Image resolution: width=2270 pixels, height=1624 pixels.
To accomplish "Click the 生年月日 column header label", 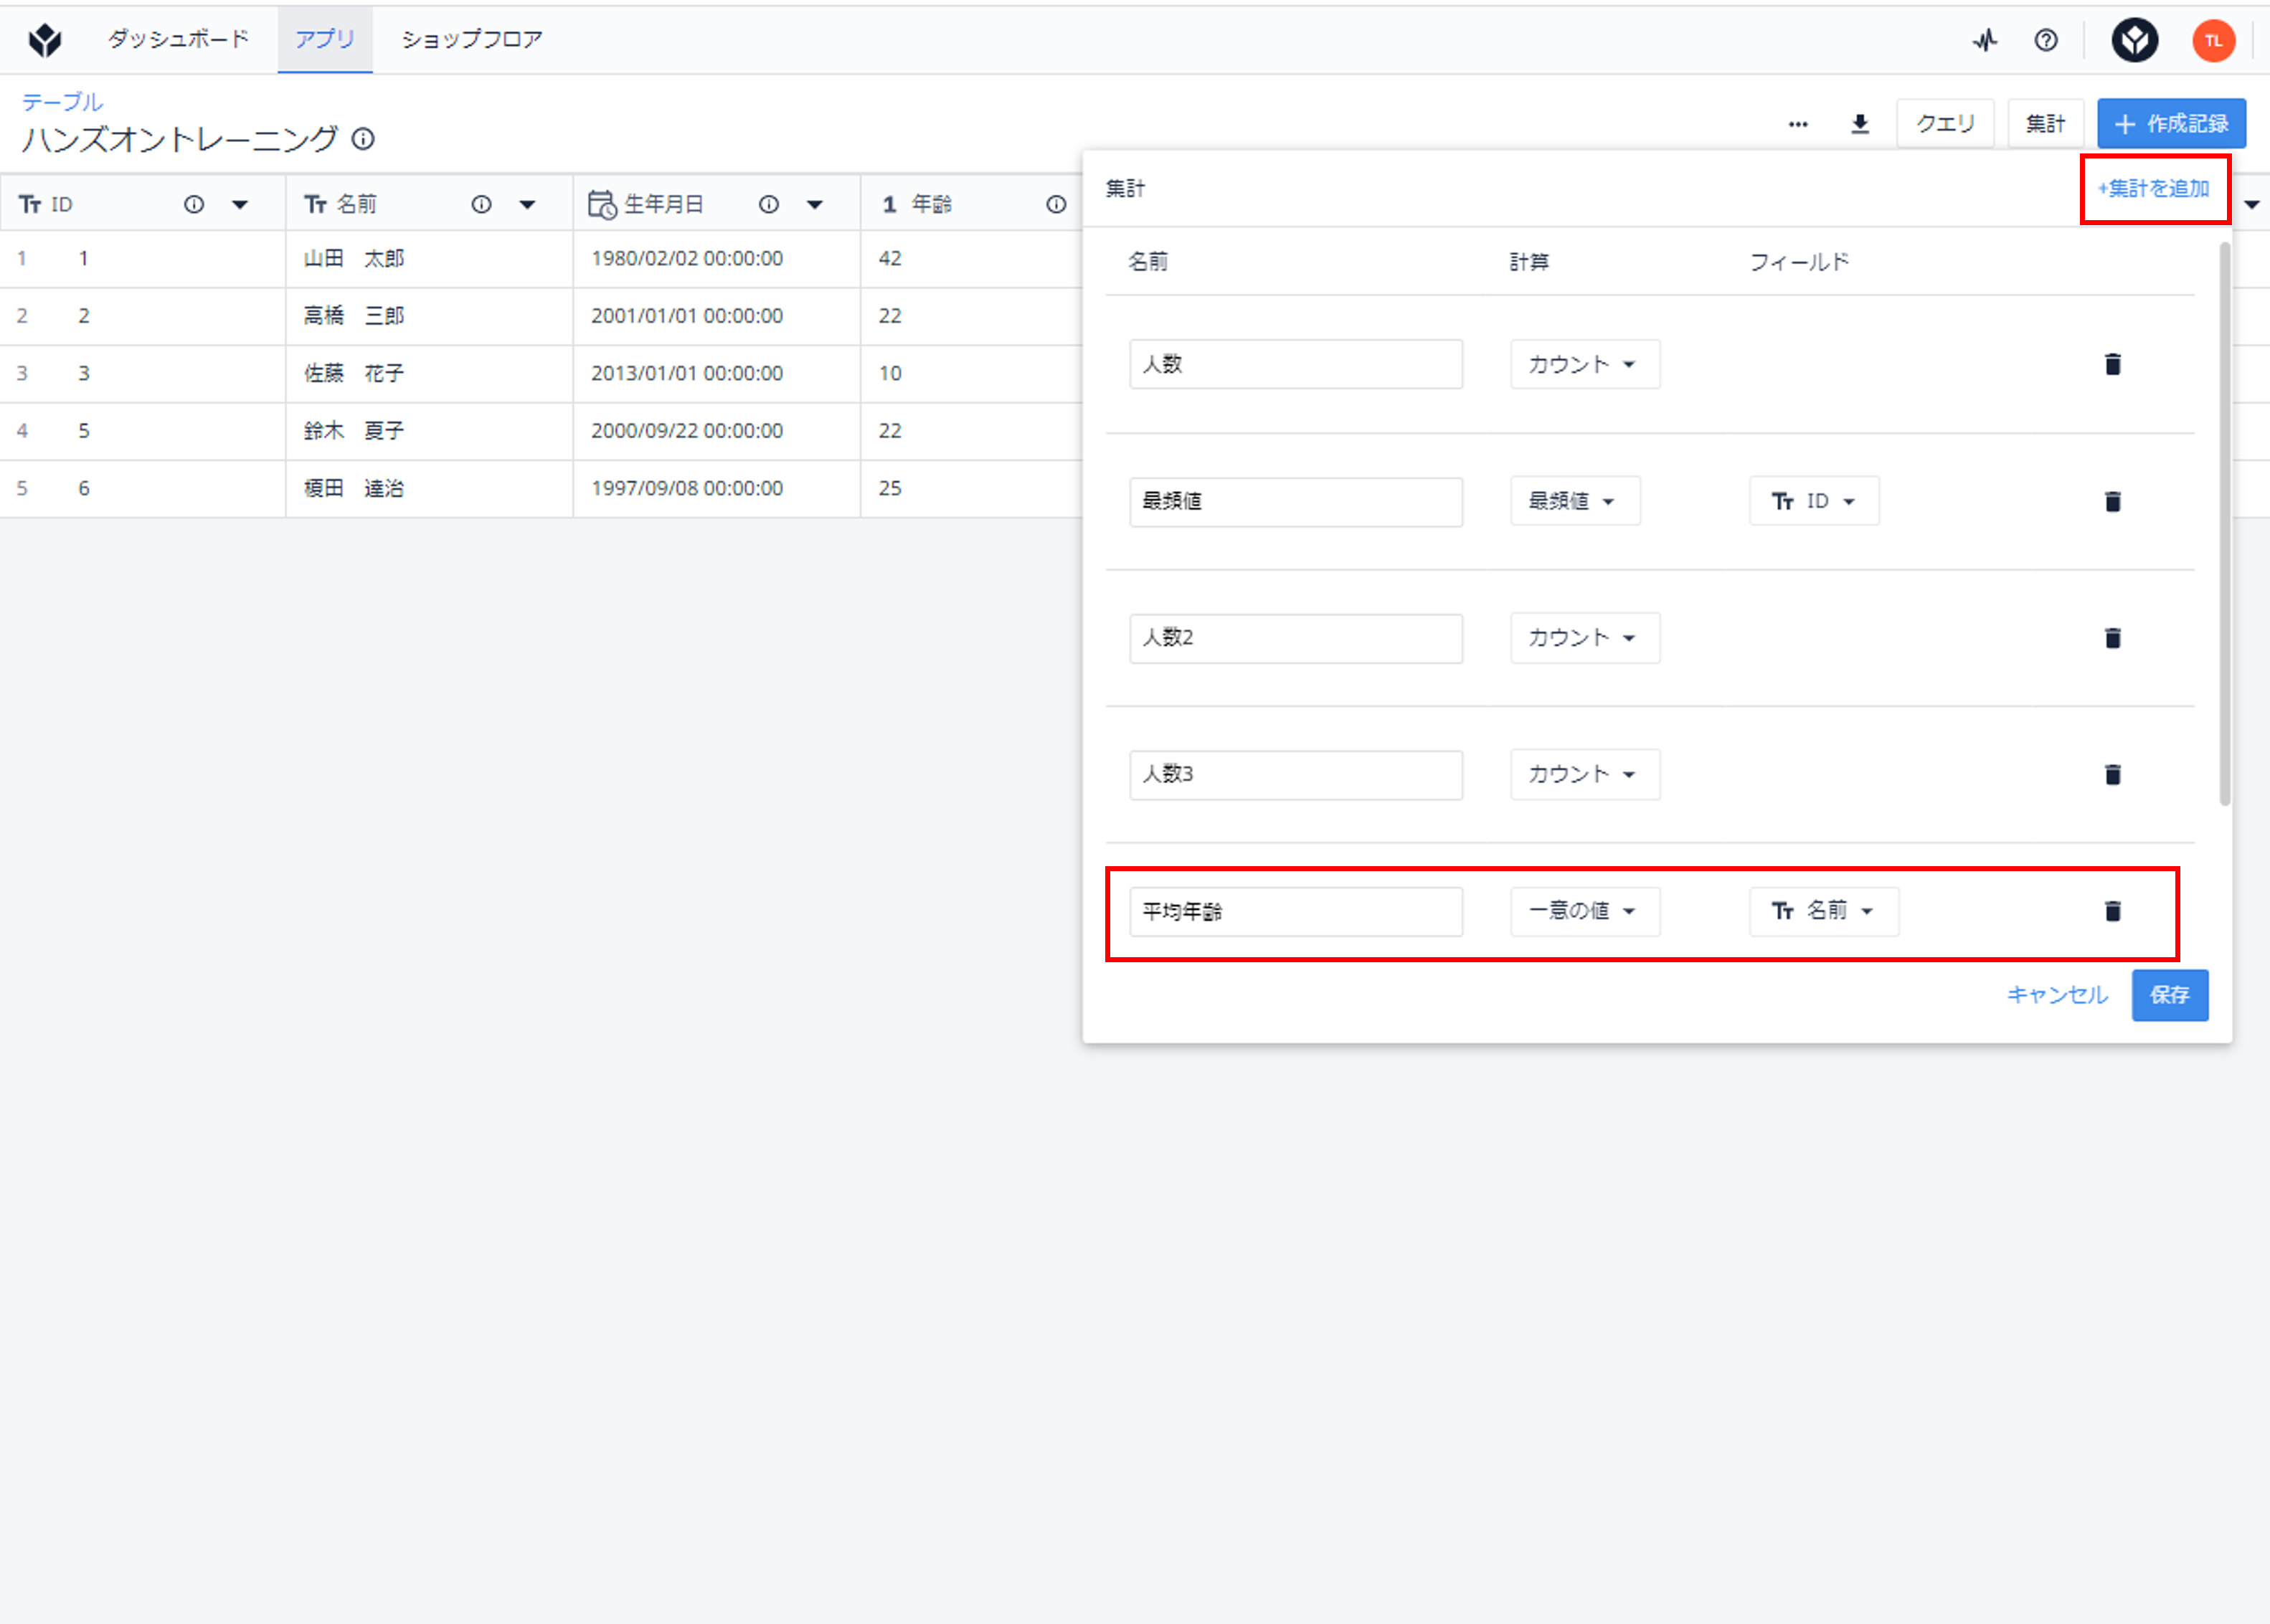I will [664, 205].
